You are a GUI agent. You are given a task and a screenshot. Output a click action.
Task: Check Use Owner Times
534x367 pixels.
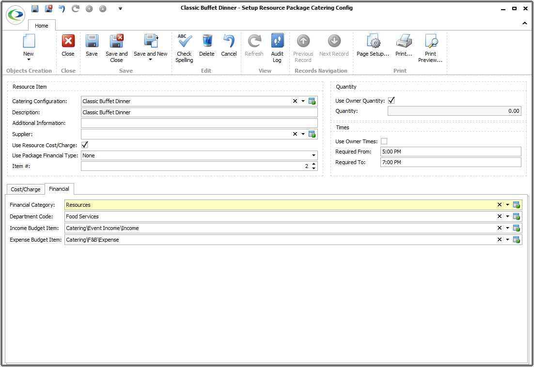pos(384,141)
